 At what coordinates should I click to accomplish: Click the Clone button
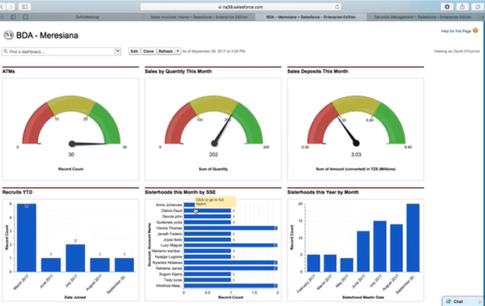(149, 51)
